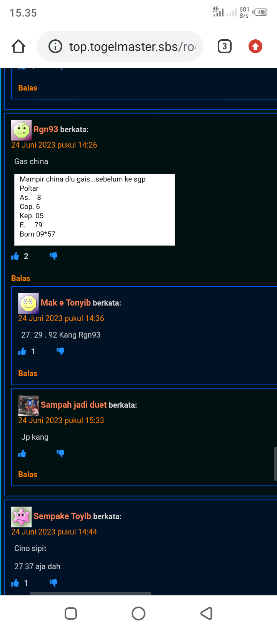Click Balas under Sampah jadi duet's reply
The image size is (277, 632).
click(x=28, y=474)
